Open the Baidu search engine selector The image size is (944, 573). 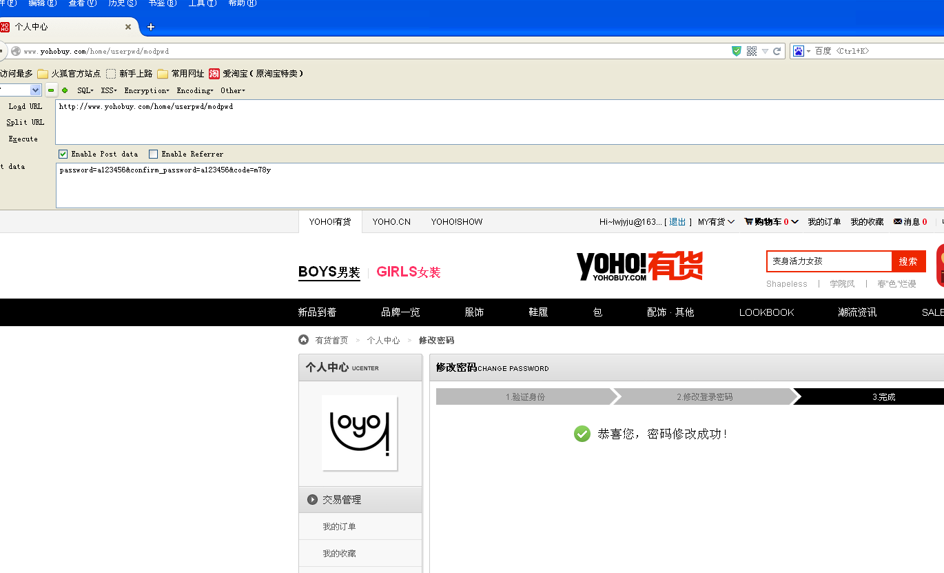pos(801,51)
